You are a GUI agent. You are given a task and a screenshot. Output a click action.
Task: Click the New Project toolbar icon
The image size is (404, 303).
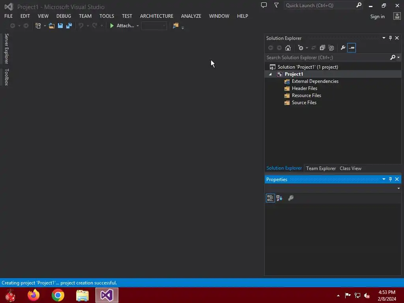tap(38, 26)
